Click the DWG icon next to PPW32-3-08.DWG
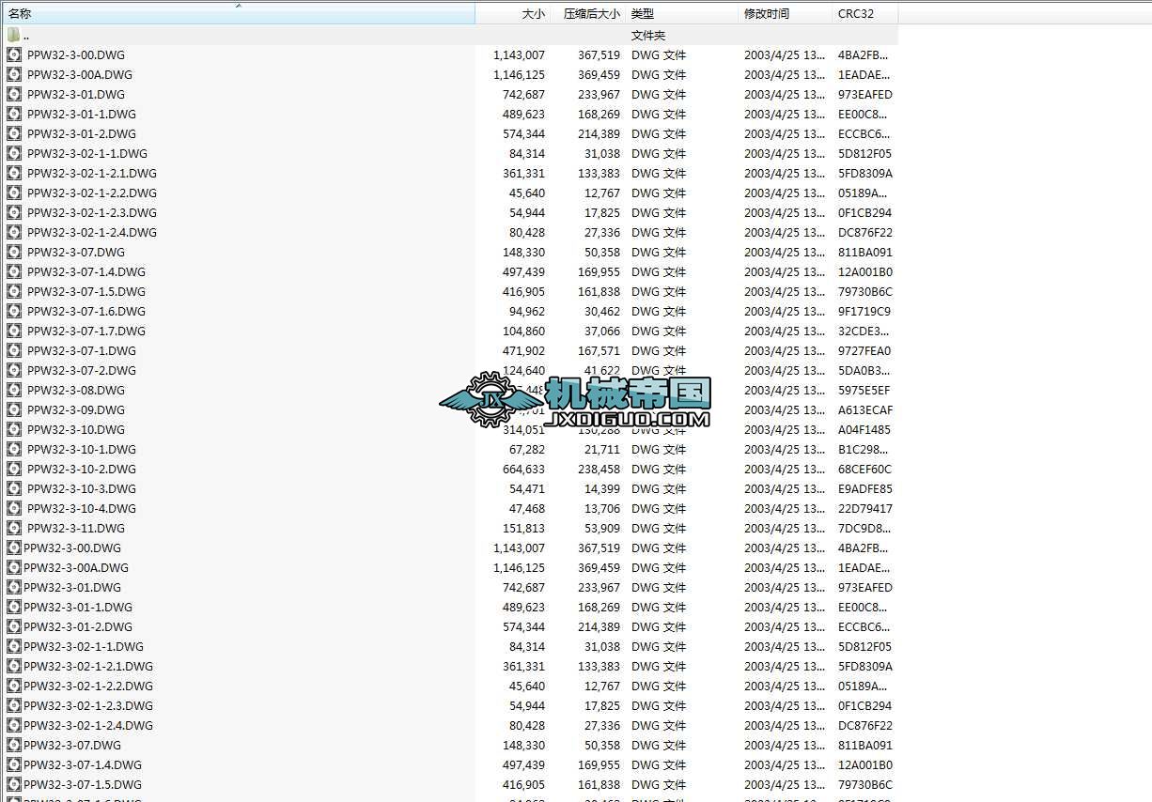This screenshot has width=1152, height=802. [x=13, y=390]
